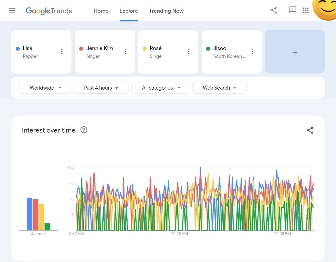Click the '10:20 AM' axis label

(x=180, y=233)
